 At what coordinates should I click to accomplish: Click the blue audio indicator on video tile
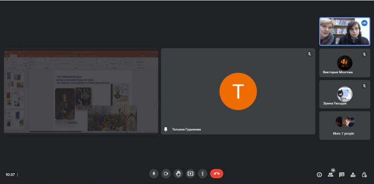point(364,23)
